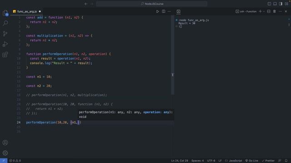The image size is (291, 163).
Task: Click the console.log Result line
Action: [x=61, y=63]
